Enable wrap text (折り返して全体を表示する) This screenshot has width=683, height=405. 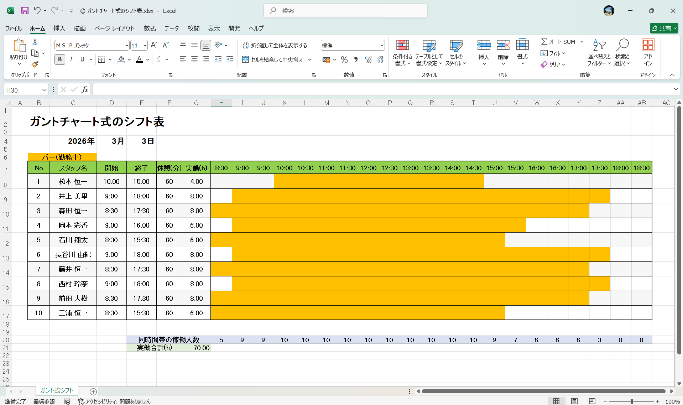click(x=275, y=45)
